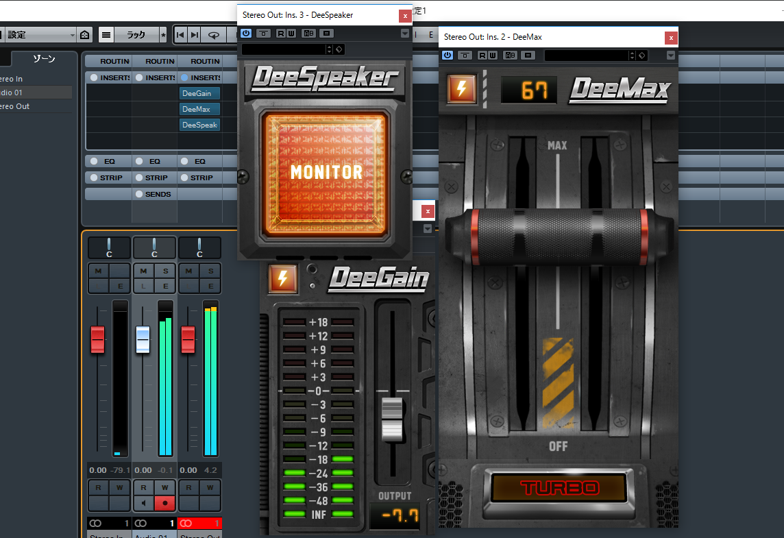The height and width of the screenshot is (538, 784).
Task: Open the 設定 configuration dropdown
Action: point(39,34)
